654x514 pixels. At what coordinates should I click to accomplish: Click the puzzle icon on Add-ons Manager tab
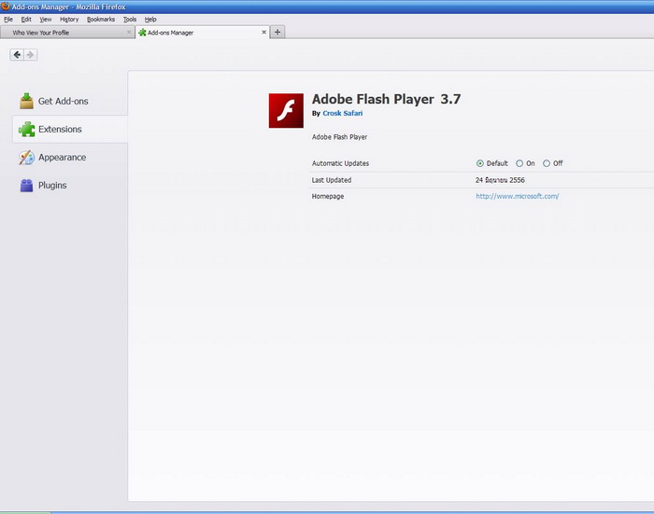coord(142,33)
